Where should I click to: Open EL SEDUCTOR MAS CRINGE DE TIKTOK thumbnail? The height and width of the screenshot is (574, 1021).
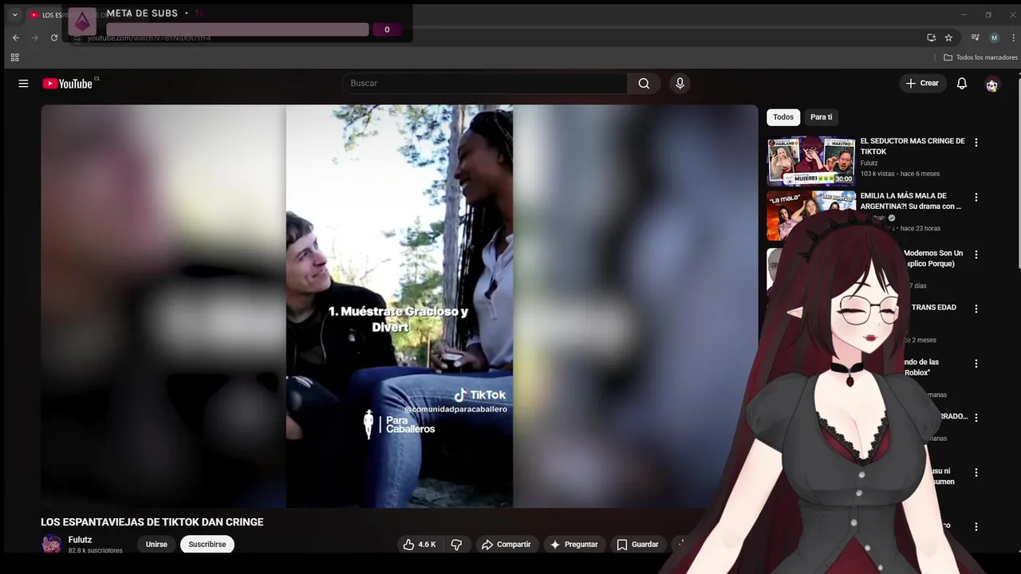(x=811, y=161)
